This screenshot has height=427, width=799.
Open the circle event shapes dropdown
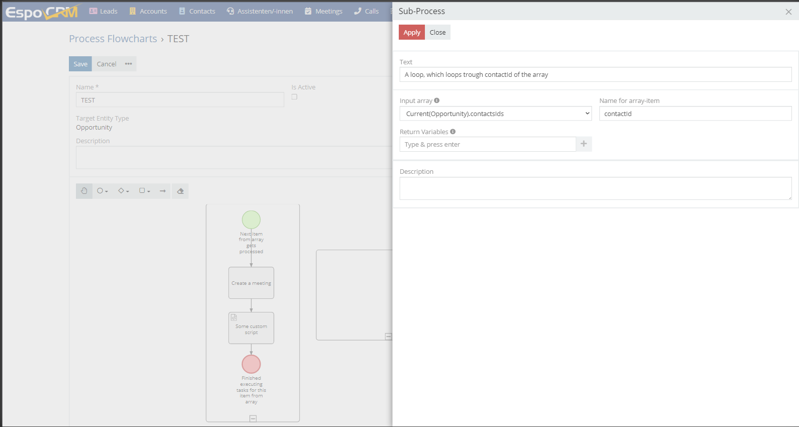coord(102,191)
